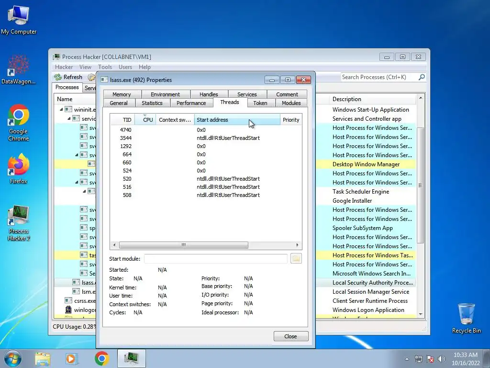Click the search magnifier icon
The height and width of the screenshot is (368, 490).
422,77
